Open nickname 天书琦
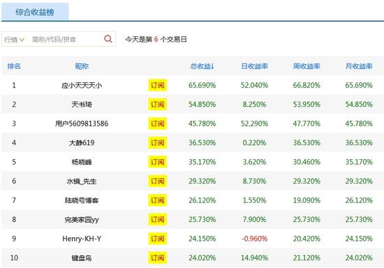384x268 pixels. [82, 105]
